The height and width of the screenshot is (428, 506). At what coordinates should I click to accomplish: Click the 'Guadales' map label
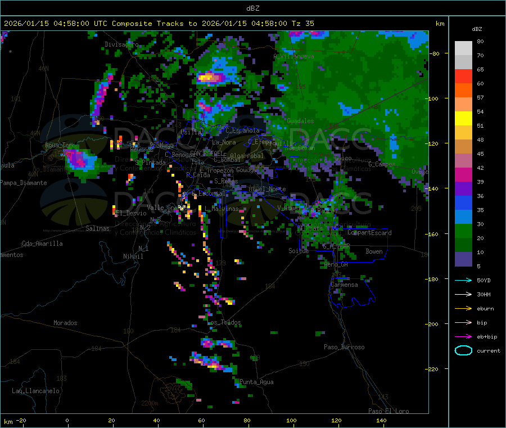300,121
